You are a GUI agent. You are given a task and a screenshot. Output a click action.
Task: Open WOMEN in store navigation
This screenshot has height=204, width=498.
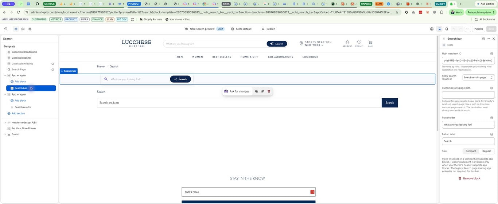point(198,57)
